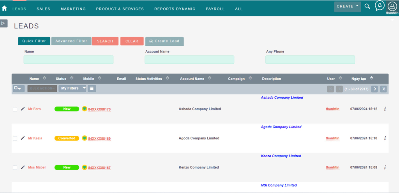
Task: Expand the left sidebar arrow toggle
Action: click(x=4, y=23)
